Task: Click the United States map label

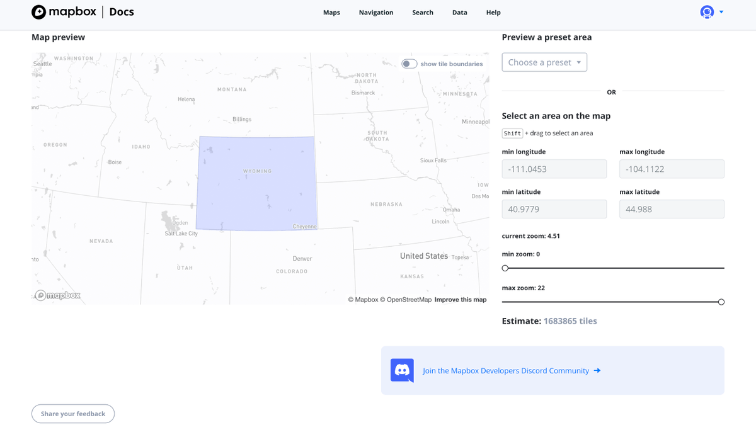Action: (x=424, y=256)
